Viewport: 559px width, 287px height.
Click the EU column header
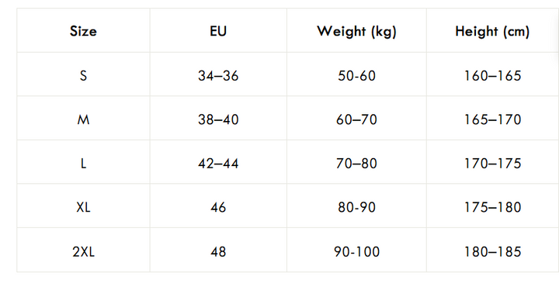click(218, 31)
